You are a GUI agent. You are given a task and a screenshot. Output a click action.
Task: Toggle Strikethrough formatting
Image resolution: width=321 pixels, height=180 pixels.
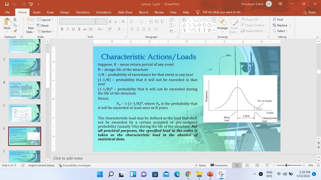tap(85, 29)
